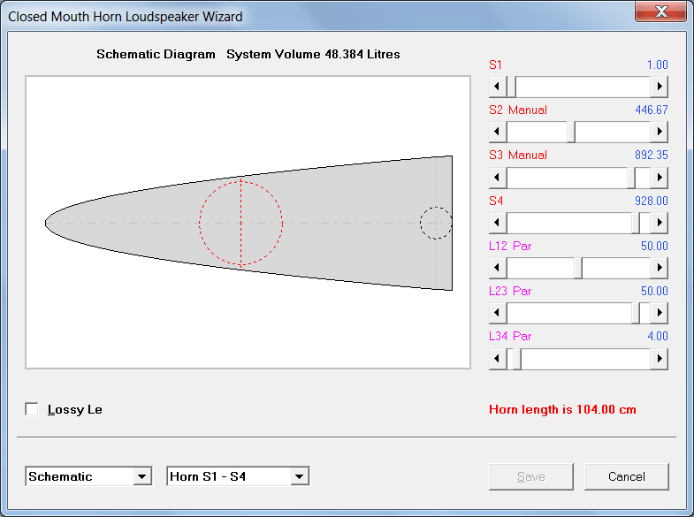The height and width of the screenshot is (517, 694).
Task: Click the S2 value 446.67
Action: (x=652, y=110)
